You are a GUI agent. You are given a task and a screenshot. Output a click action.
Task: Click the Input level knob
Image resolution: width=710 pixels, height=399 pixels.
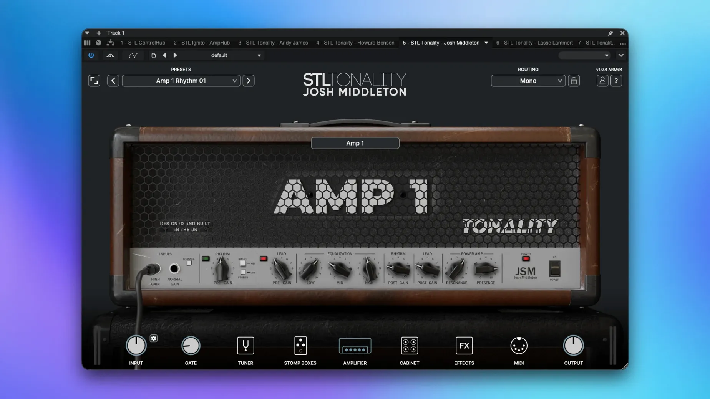136,345
